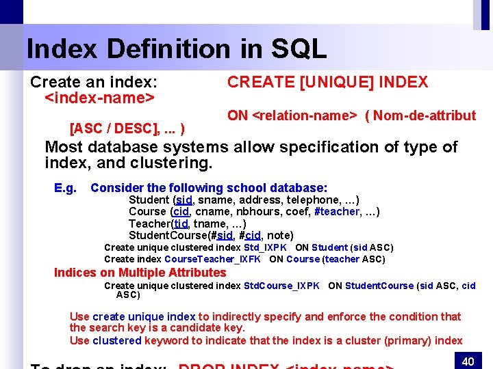Click 'Course' after ON in CourseTeacher line
The width and height of the screenshot is (493, 369).
coord(303,259)
